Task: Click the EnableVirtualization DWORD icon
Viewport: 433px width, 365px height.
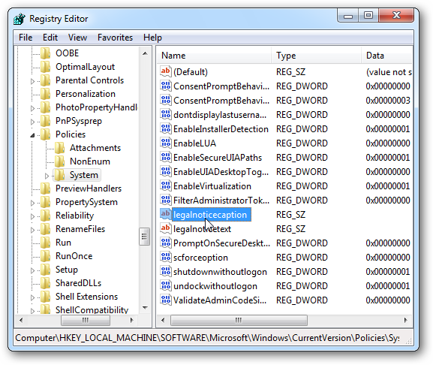Action: [x=165, y=186]
